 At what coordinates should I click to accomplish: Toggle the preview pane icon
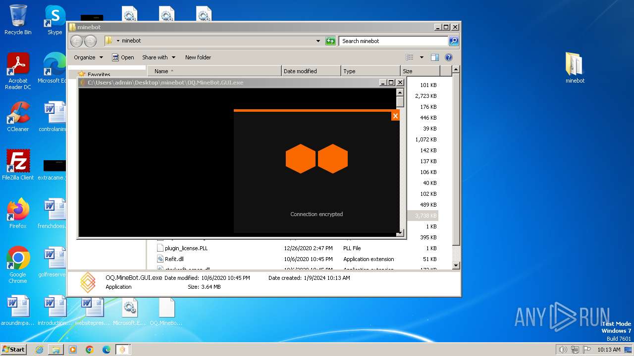point(434,57)
